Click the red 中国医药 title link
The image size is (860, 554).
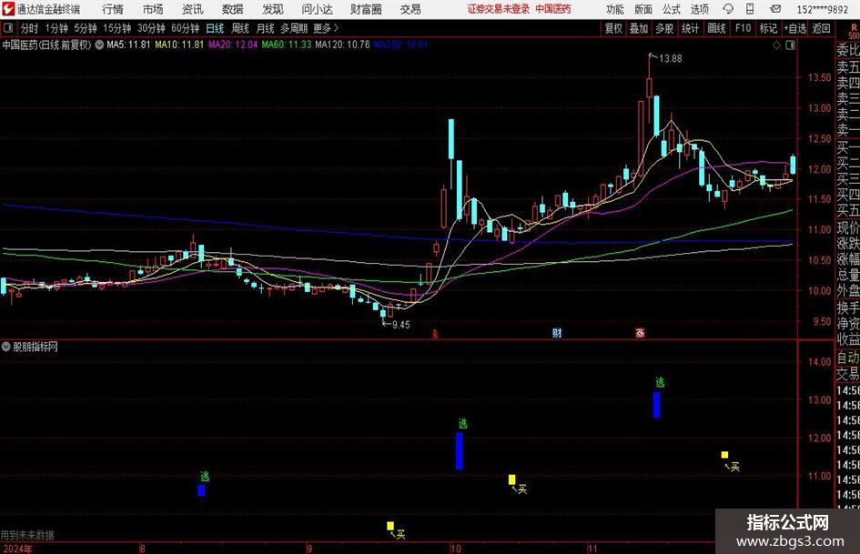[553, 9]
